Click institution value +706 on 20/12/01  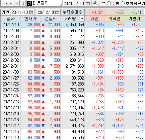pos(139,66)
